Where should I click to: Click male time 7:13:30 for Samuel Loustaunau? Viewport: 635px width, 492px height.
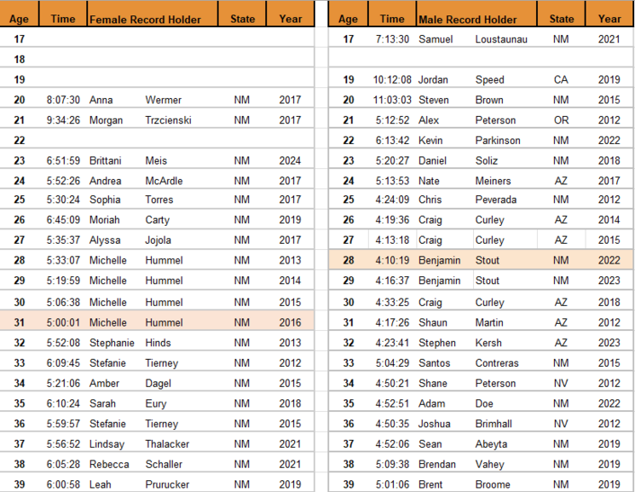[x=392, y=39]
